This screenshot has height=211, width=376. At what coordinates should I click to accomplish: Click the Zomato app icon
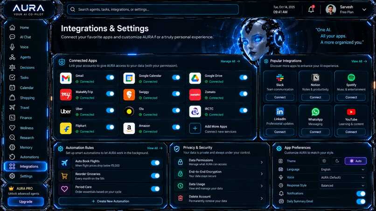pyautogui.click(x=195, y=95)
